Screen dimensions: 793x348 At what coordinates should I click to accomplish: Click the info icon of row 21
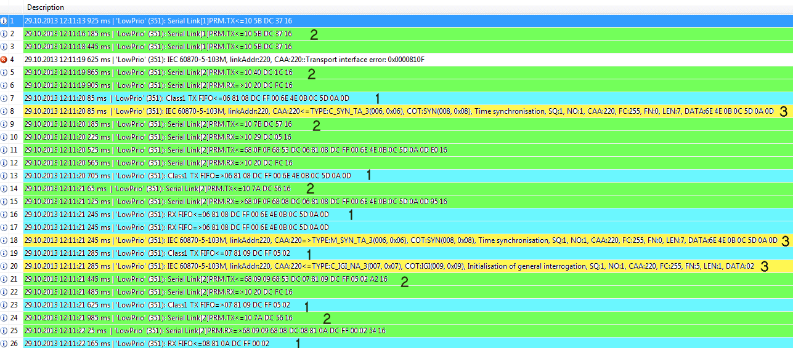(x=4, y=279)
